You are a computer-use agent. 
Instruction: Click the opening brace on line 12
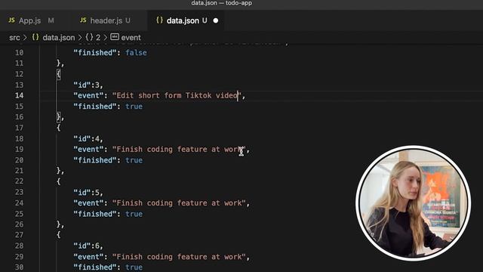pos(59,74)
